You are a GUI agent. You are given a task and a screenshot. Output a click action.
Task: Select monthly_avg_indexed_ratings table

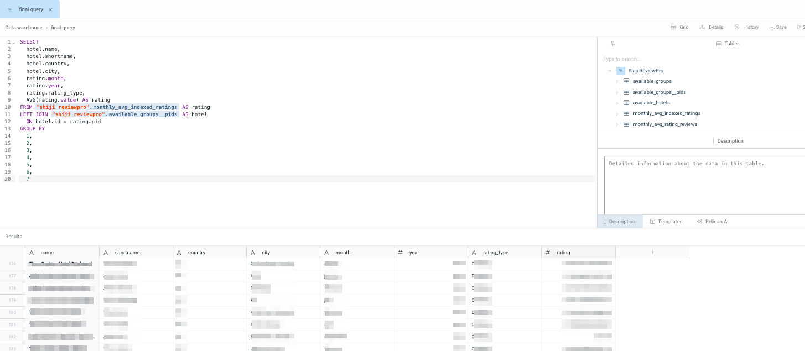coord(666,113)
